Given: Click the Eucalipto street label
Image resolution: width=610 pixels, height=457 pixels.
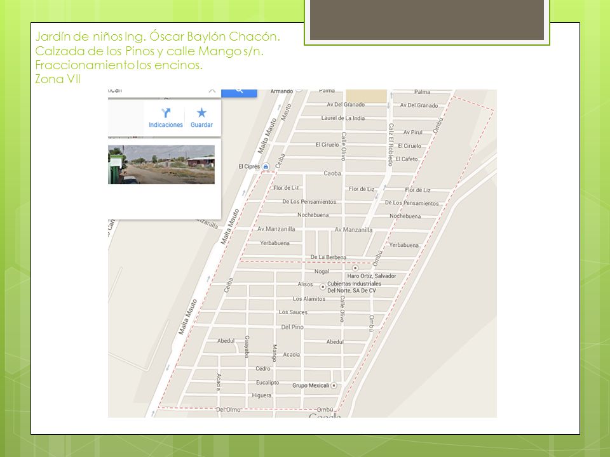Looking at the screenshot, I should tap(268, 383).
